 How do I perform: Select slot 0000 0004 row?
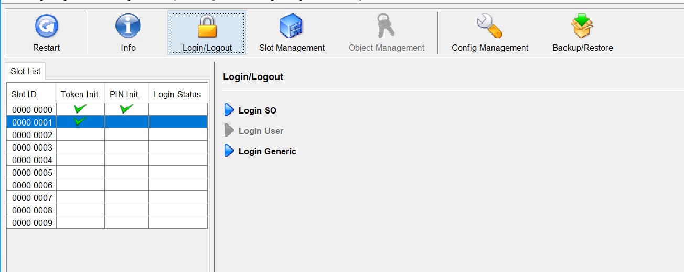[x=107, y=160]
